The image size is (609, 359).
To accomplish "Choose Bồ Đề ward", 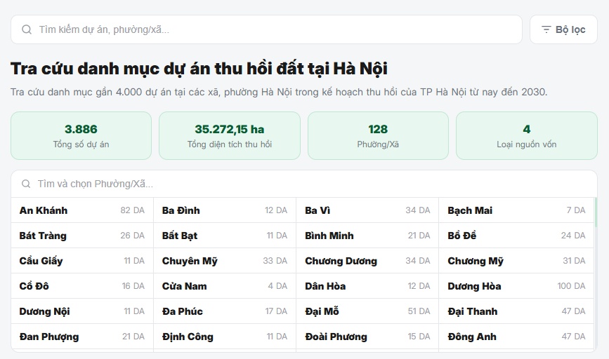I will point(516,236).
